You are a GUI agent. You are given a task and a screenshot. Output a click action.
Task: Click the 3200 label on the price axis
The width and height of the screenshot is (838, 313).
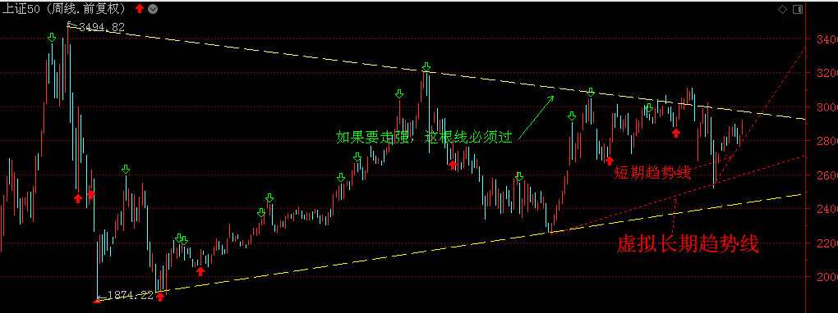(823, 73)
